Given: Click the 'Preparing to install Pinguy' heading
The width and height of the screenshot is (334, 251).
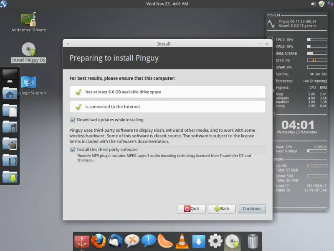Looking at the screenshot, I should pyautogui.click(x=114, y=58).
